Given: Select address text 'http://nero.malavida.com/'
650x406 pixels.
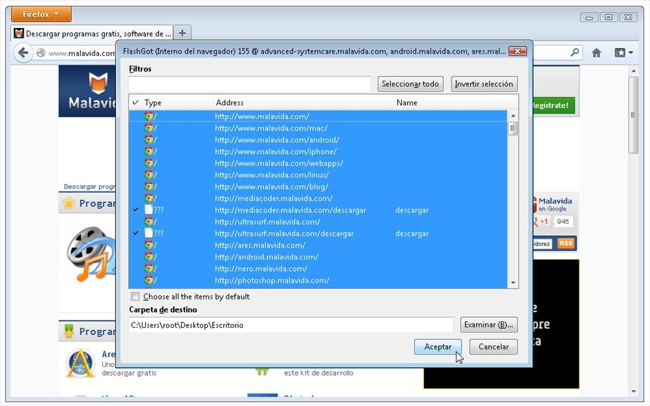Looking at the screenshot, I should click(x=261, y=269).
